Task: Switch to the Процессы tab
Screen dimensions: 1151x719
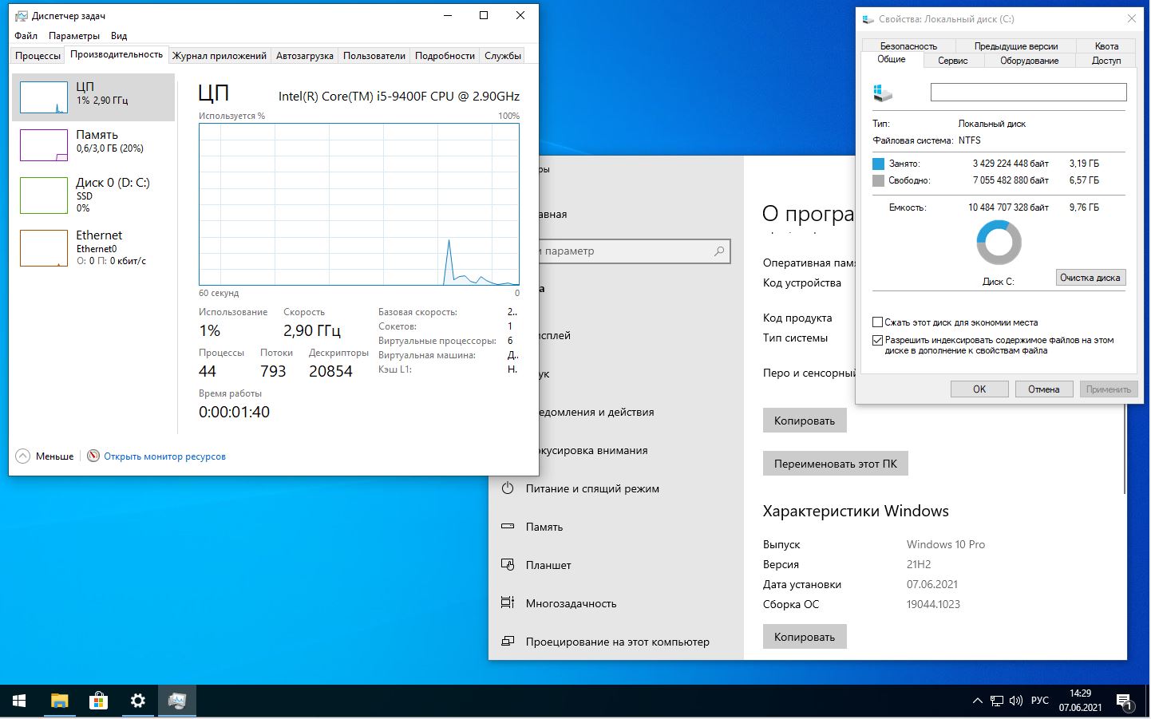Action: point(38,56)
